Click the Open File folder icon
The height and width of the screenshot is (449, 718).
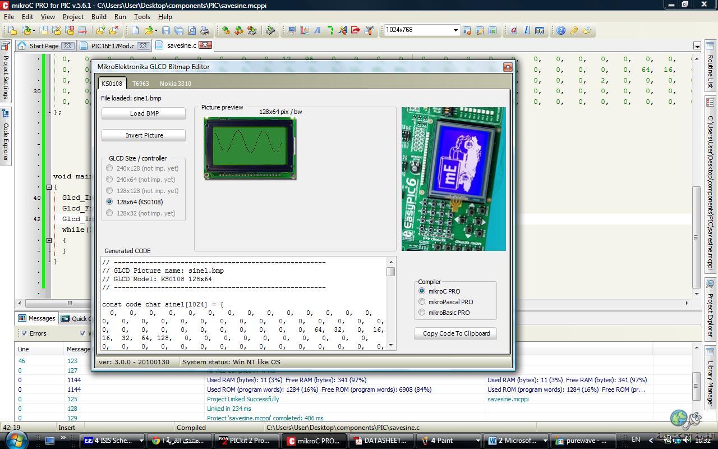(x=149, y=30)
